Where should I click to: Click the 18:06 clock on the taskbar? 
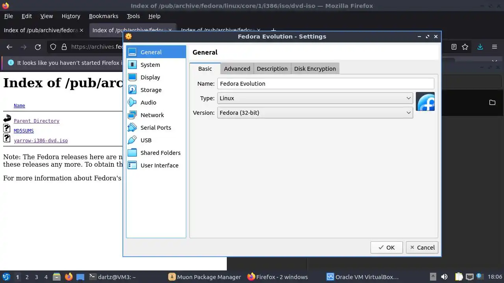[x=495, y=277]
